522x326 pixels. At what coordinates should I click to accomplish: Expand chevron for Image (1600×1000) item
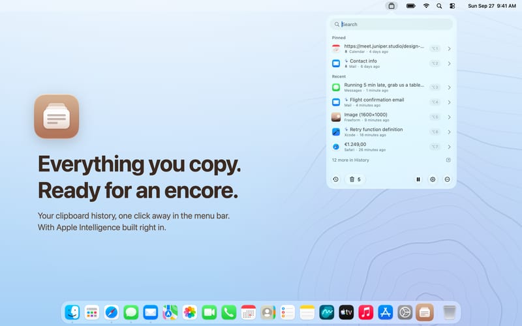click(449, 117)
